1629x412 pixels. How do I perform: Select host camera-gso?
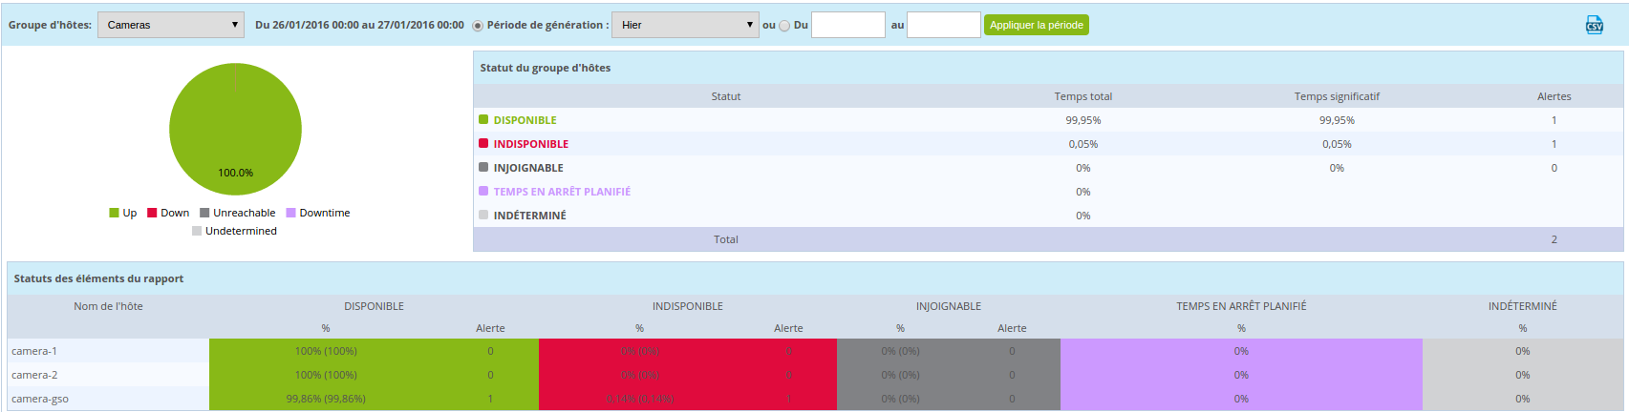pos(40,399)
